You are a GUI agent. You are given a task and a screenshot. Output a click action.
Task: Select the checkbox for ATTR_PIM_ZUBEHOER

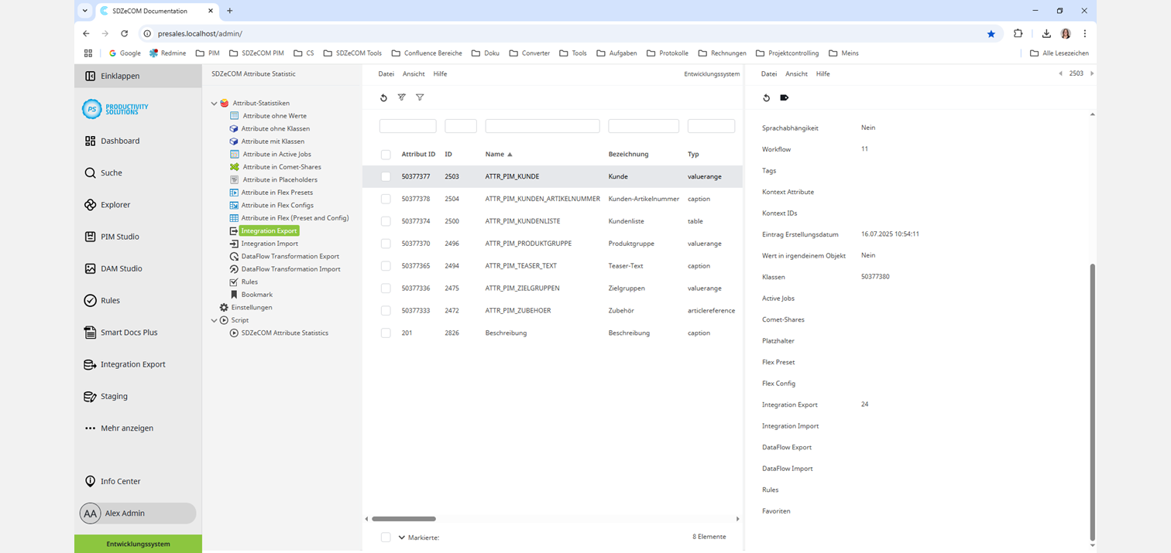click(386, 310)
